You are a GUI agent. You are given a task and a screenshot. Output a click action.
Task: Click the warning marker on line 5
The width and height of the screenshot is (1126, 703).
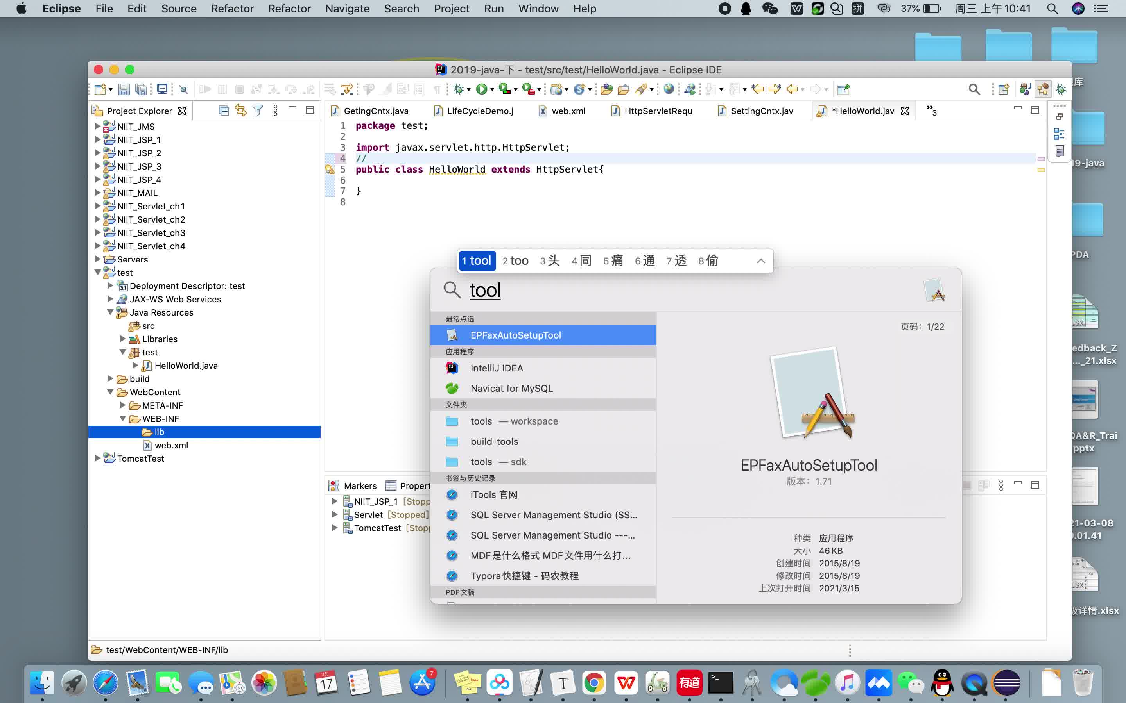point(330,170)
